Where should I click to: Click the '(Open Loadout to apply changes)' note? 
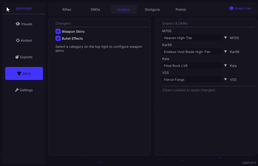189,90
